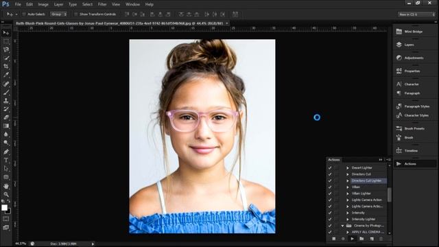
Task: Select the Horizontal Type tool
Action: [6, 160]
